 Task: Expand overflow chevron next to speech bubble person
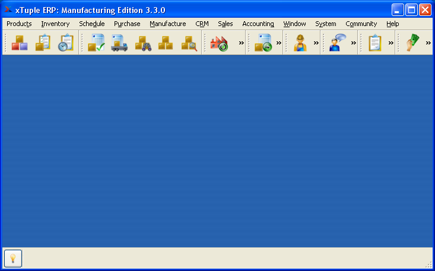(x=354, y=43)
